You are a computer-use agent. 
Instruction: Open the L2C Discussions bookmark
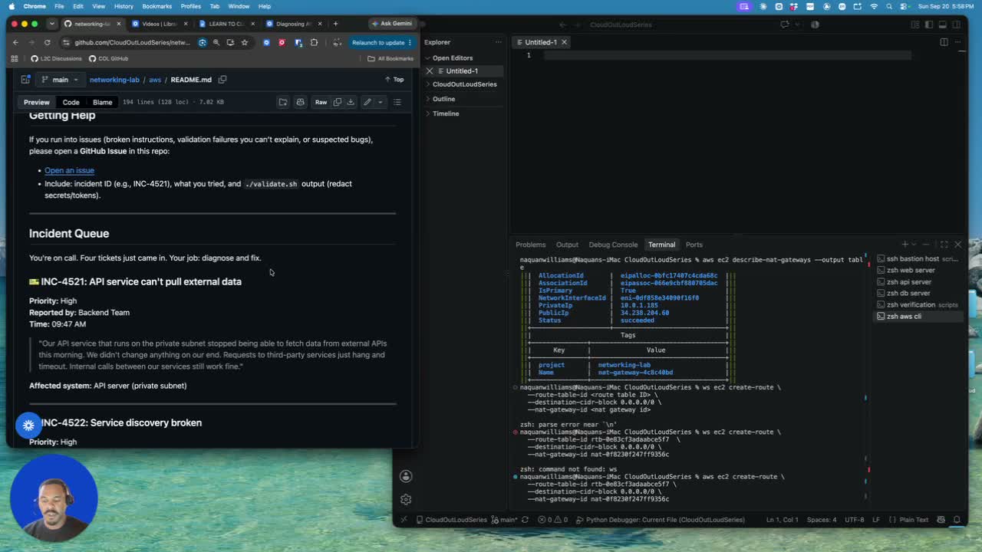56,58
